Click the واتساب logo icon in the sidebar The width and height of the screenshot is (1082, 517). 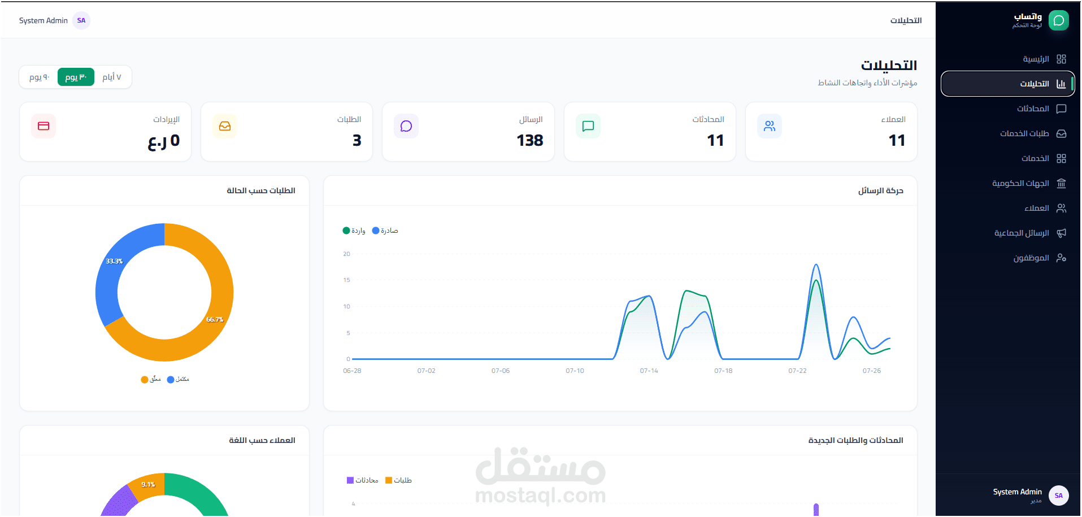click(x=1058, y=20)
